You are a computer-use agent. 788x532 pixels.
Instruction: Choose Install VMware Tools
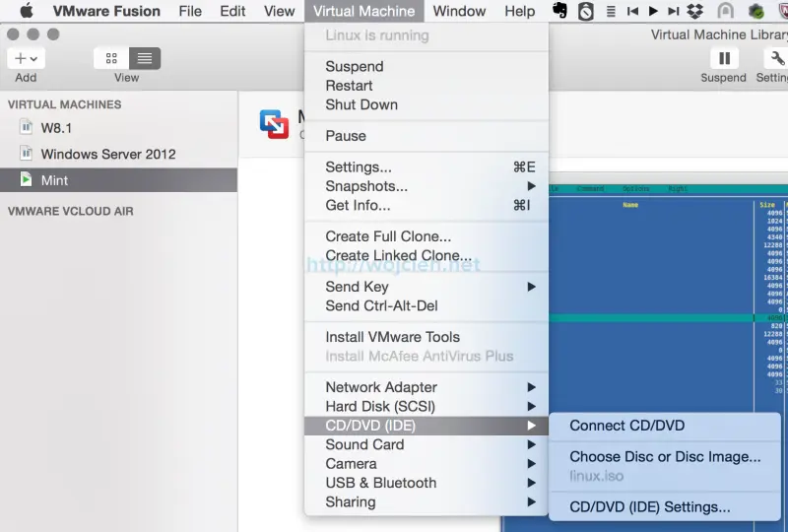pyautogui.click(x=427, y=337)
